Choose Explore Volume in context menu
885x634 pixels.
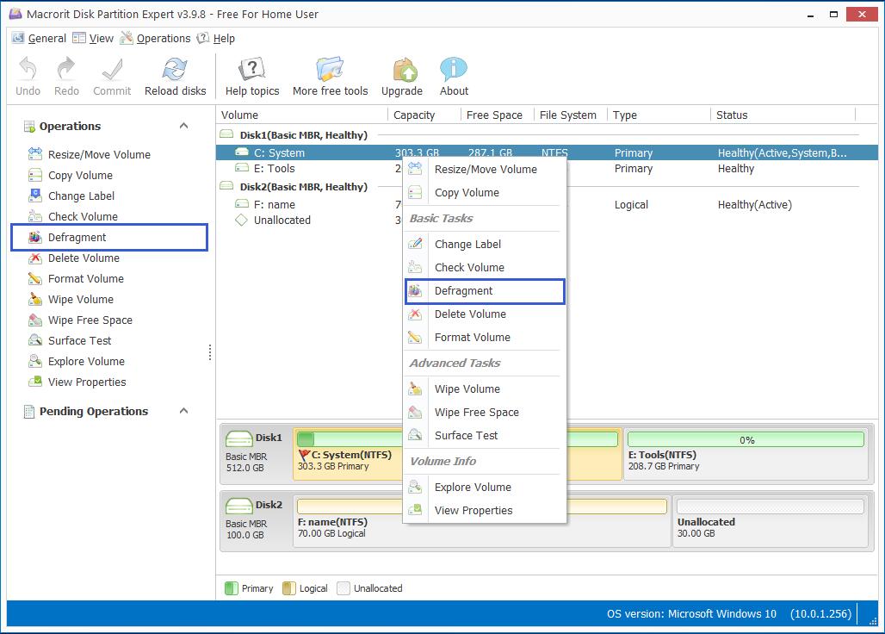coord(486,488)
